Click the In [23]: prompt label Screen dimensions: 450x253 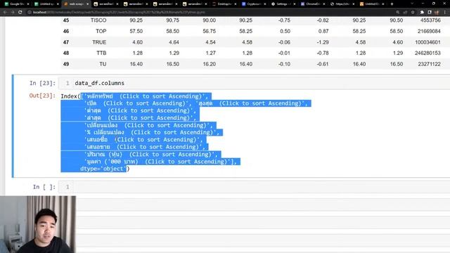coord(42,83)
